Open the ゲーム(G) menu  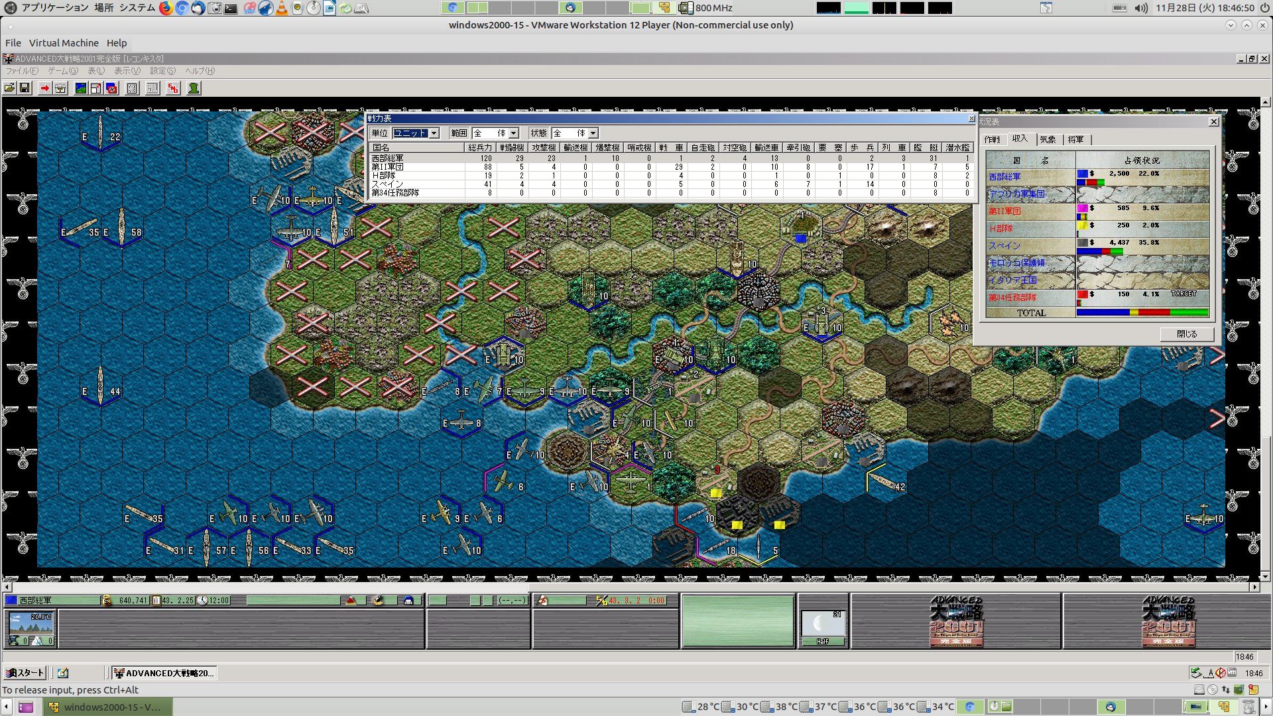click(63, 71)
